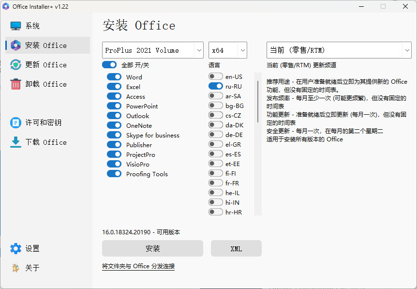This screenshot has height=289, width=417.
Task: Click the Office Installer+ title bar logo
Action: pyautogui.click(x=6, y=6)
